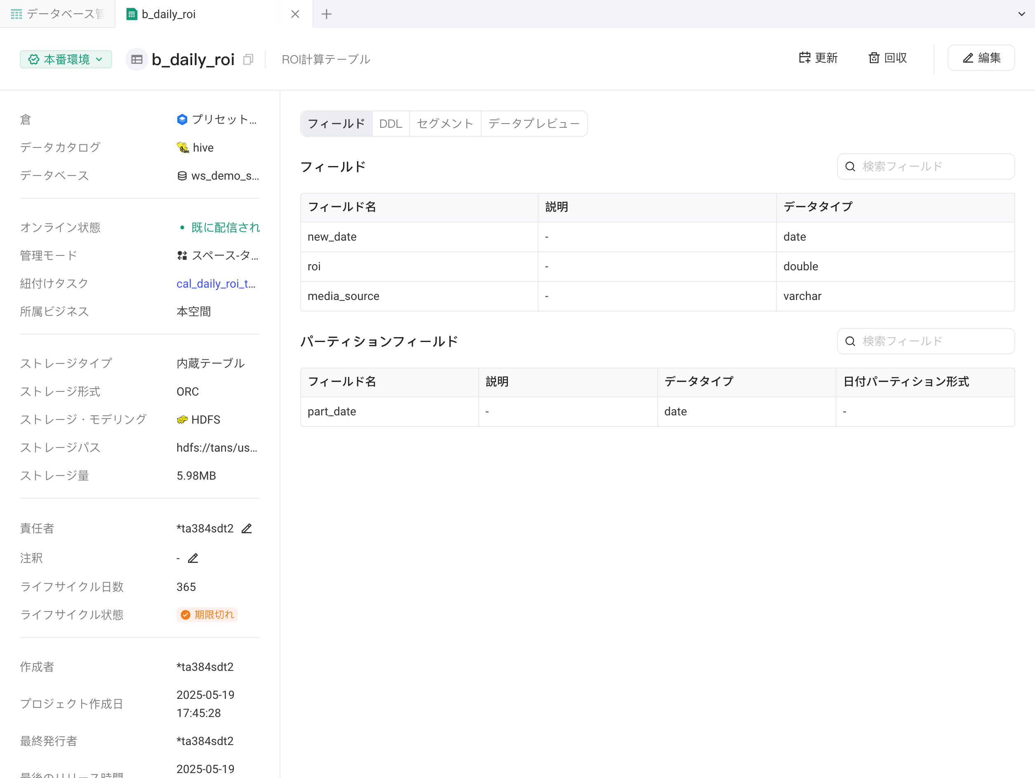
Task: Click the table icon beside b_daily_roi title
Action: tap(136, 59)
